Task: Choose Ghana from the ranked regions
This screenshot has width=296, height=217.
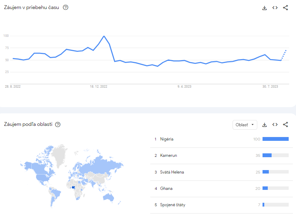Action: 166,188
